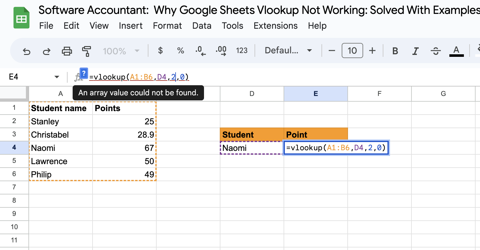Select the 'Points' header cell
The image size is (480, 250).
[124, 108]
